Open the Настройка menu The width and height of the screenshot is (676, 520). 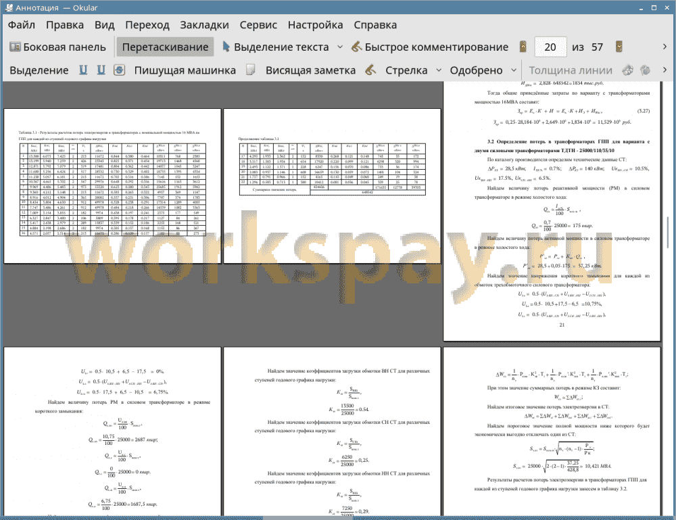point(315,25)
